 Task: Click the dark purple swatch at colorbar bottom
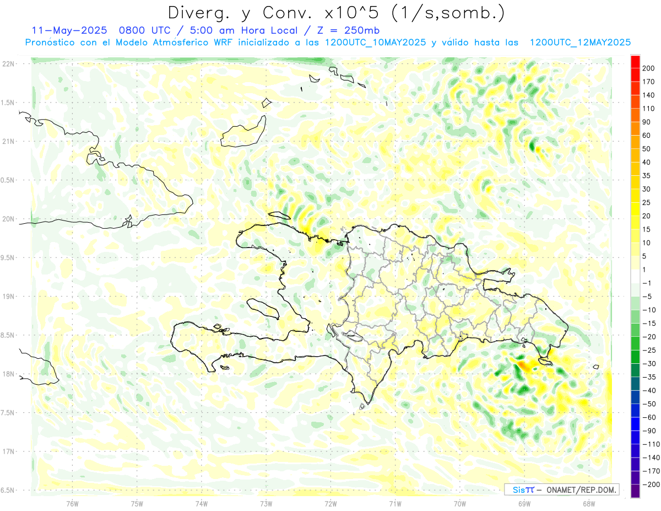point(635,491)
